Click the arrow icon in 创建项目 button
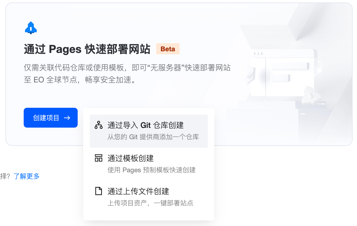The height and width of the screenshot is (226, 357). pos(67,118)
